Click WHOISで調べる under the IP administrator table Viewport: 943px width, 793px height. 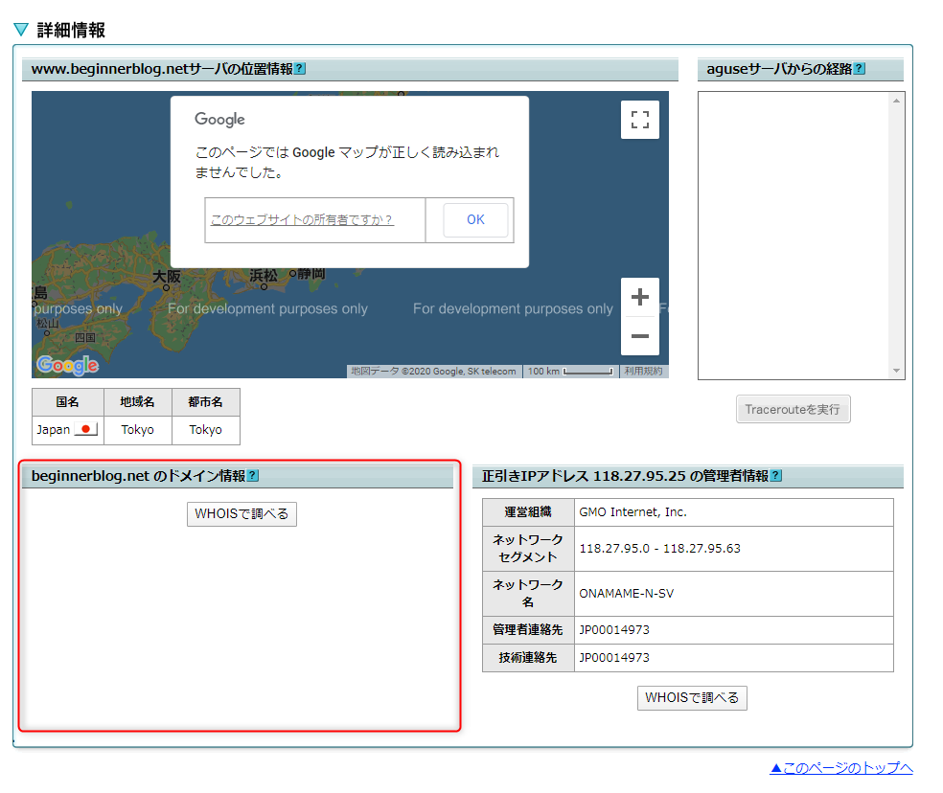[692, 698]
